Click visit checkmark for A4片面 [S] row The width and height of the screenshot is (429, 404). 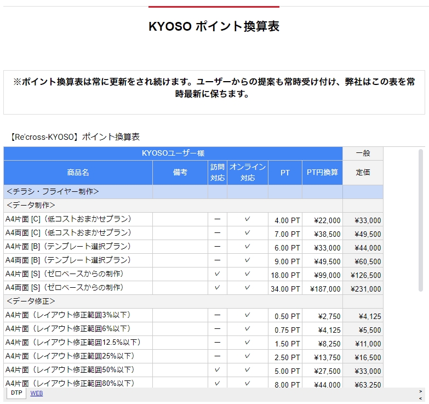pyautogui.click(x=217, y=274)
